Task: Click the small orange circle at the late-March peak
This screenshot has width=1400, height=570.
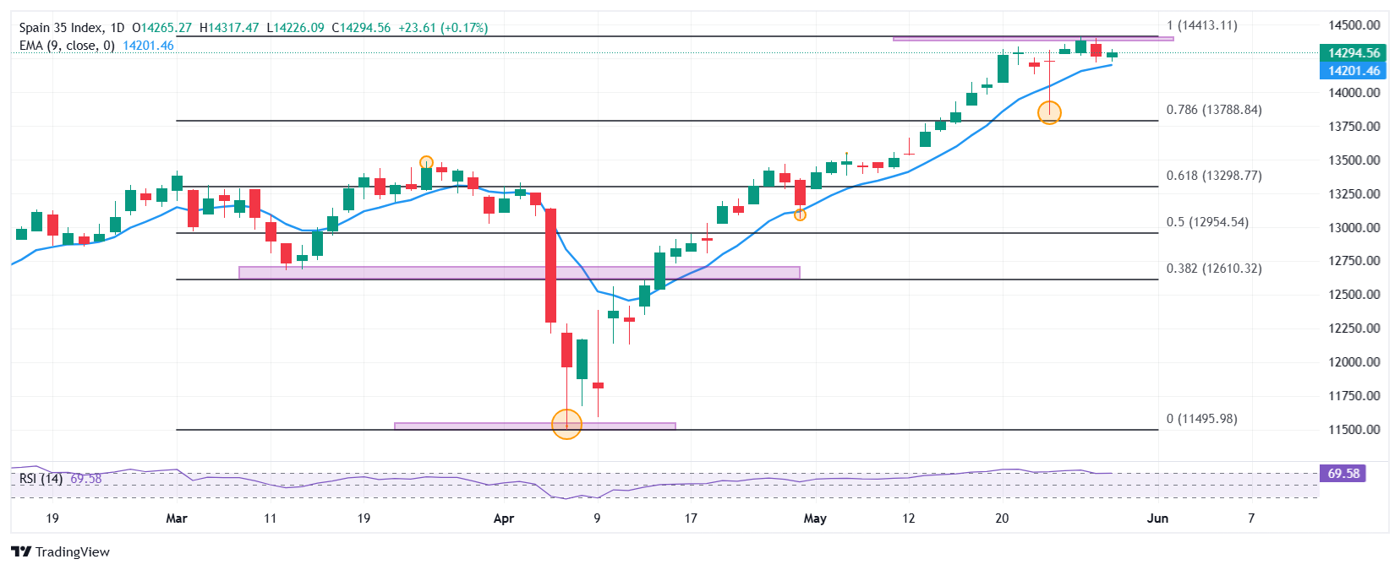Action: pyautogui.click(x=426, y=162)
